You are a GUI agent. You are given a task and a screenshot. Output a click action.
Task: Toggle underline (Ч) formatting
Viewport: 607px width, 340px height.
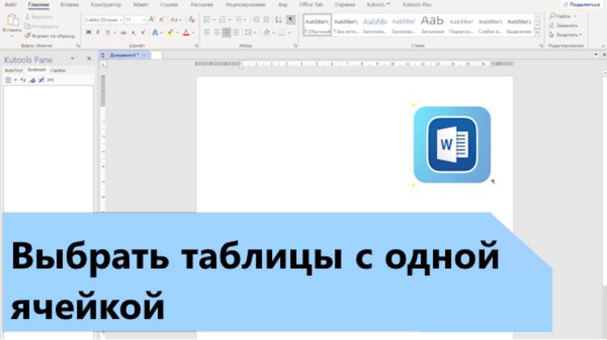(x=108, y=32)
